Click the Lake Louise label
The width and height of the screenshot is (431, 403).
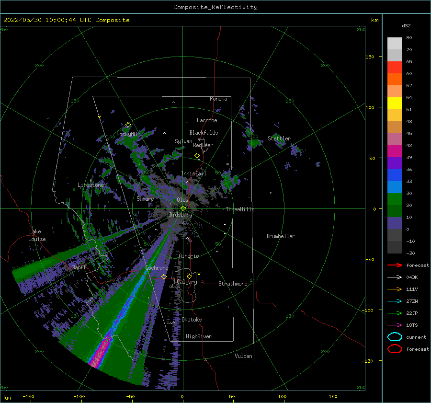point(37,235)
